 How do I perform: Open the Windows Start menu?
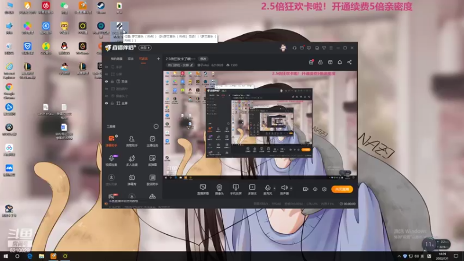tap(6, 256)
